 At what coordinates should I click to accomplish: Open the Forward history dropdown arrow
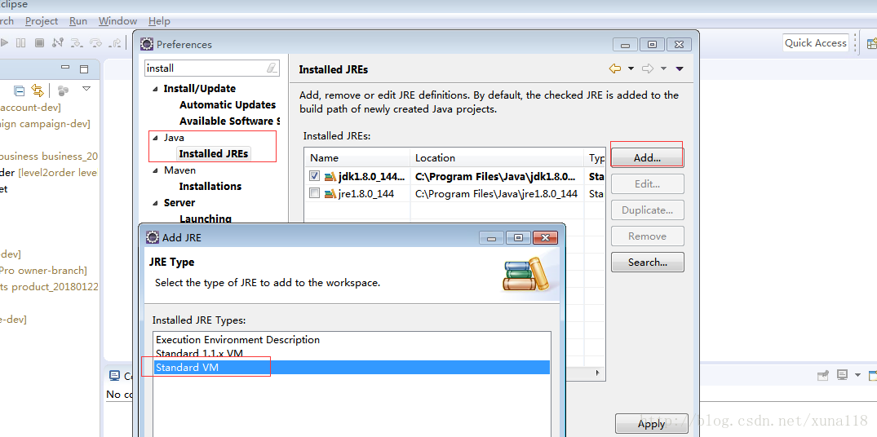664,68
